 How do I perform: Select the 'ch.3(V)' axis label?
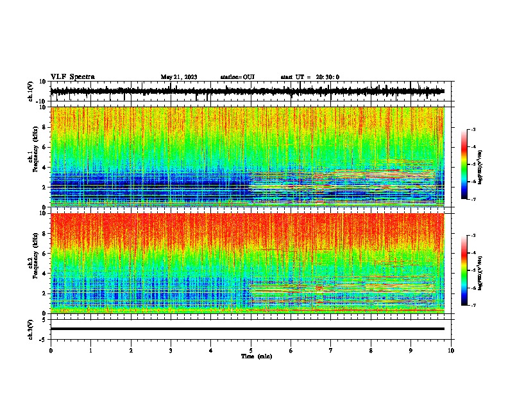(x=31, y=329)
